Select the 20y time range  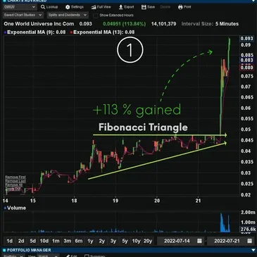[x=148, y=241]
